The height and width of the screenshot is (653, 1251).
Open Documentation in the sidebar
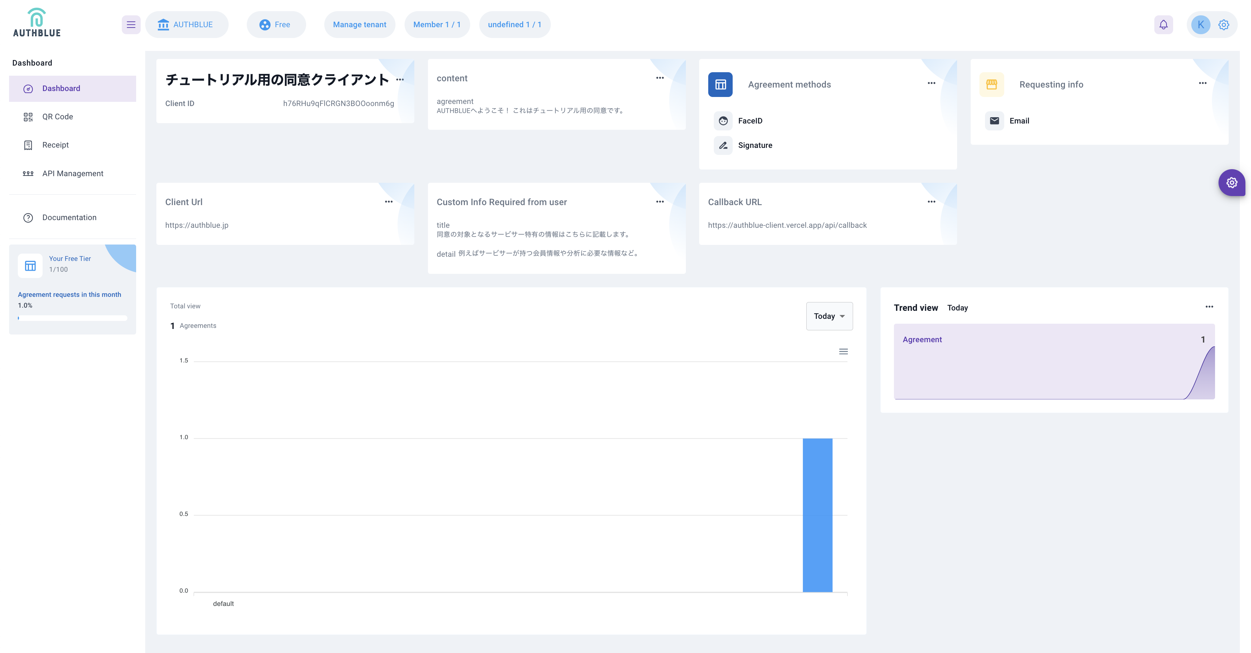[72, 217]
